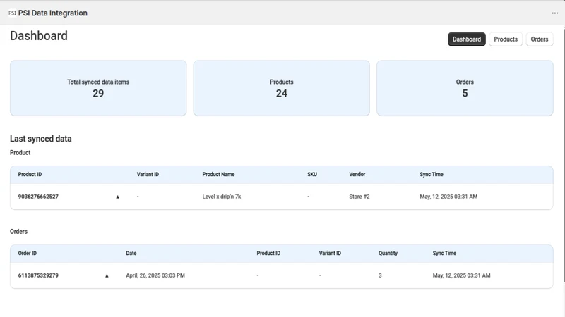Open the three-dot more options menu
Viewport: 565px width, 317px height.
pos(555,13)
